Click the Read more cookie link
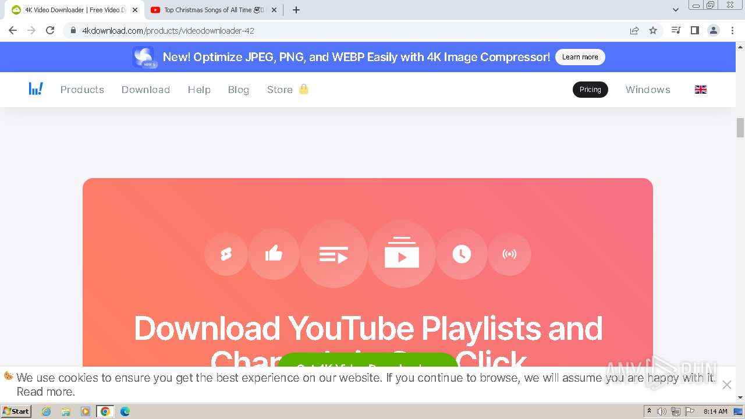 [45, 392]
